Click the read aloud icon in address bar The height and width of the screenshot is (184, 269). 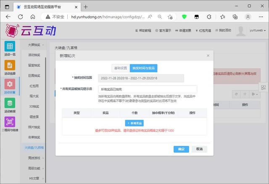click(x=150, y=17)
